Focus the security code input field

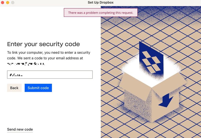(50, 75)
